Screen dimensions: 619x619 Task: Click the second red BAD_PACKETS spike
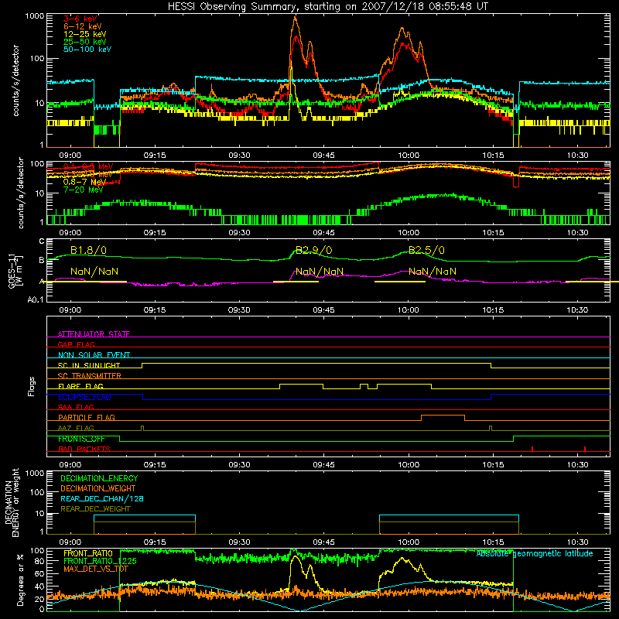coord(585,449)
